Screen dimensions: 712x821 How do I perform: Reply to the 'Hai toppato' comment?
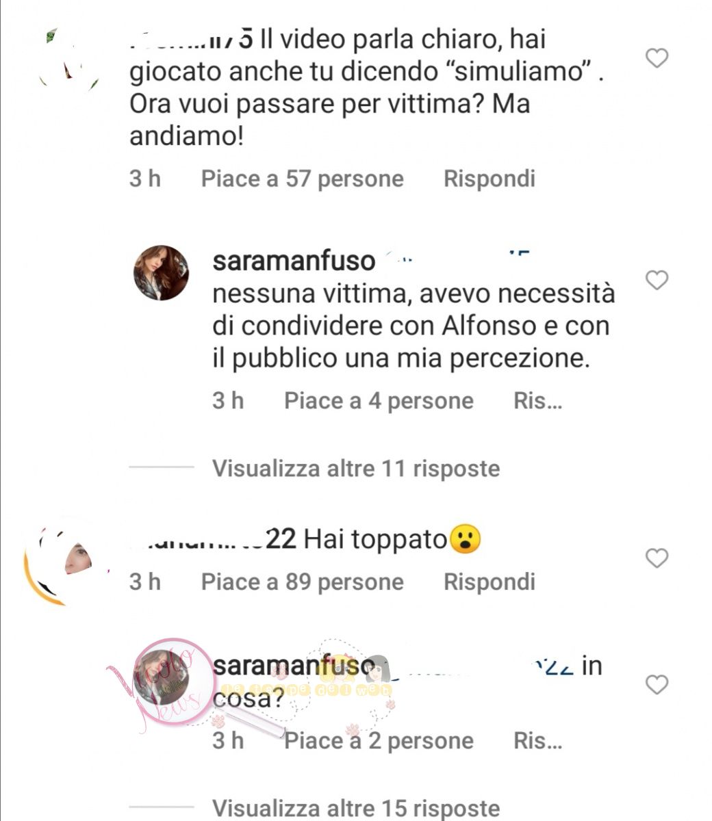tap(489, 582)
